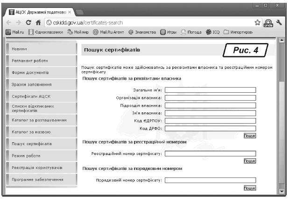Click the Загальне ім'я input field
The width and height of the screenshot is (289, 199).
point(210,90)
